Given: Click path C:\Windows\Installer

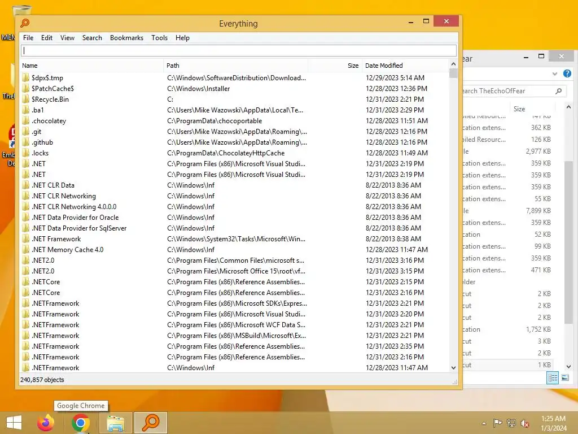Looking at the screenshot, I should click(198, 89).
